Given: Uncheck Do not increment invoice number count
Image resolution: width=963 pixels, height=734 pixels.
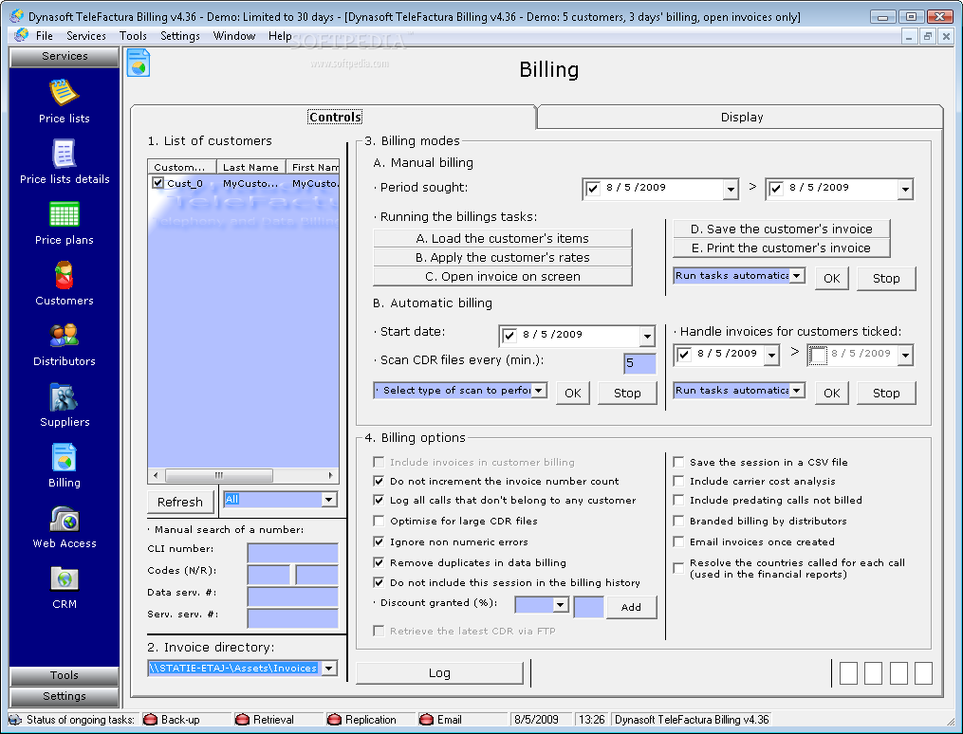Looking at the screenshot, I should click(x=379, y=481).
